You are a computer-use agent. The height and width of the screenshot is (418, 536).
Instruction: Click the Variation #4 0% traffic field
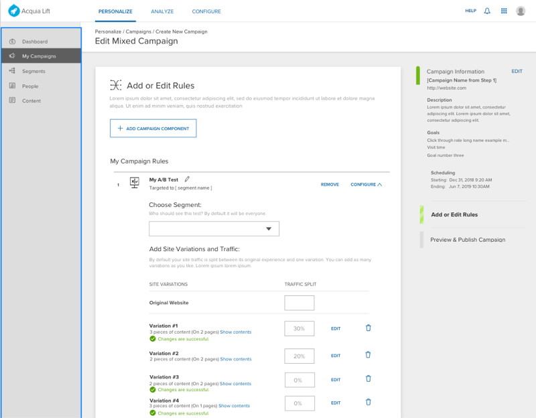[x=299, y=403]
